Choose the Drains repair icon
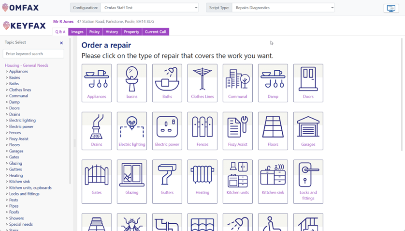This screenshot has height=231, width=405. pos(97,131)
